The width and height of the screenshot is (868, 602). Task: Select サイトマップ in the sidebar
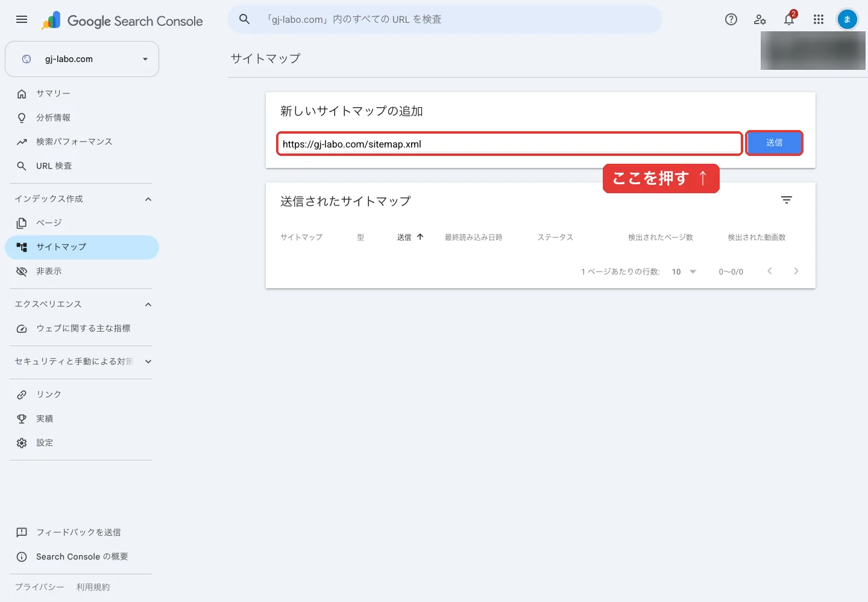[x=82, y=247]
